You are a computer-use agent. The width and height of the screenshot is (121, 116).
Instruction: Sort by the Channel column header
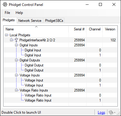click(x=95, y=29)
